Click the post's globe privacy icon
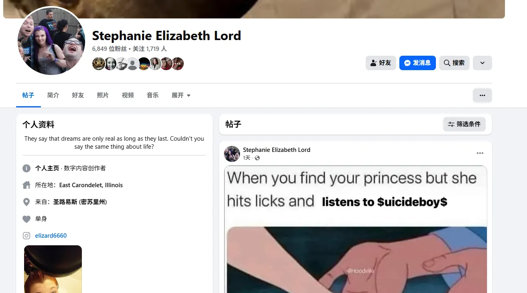Viewport: 527px width, 293px height. (257, 158)
